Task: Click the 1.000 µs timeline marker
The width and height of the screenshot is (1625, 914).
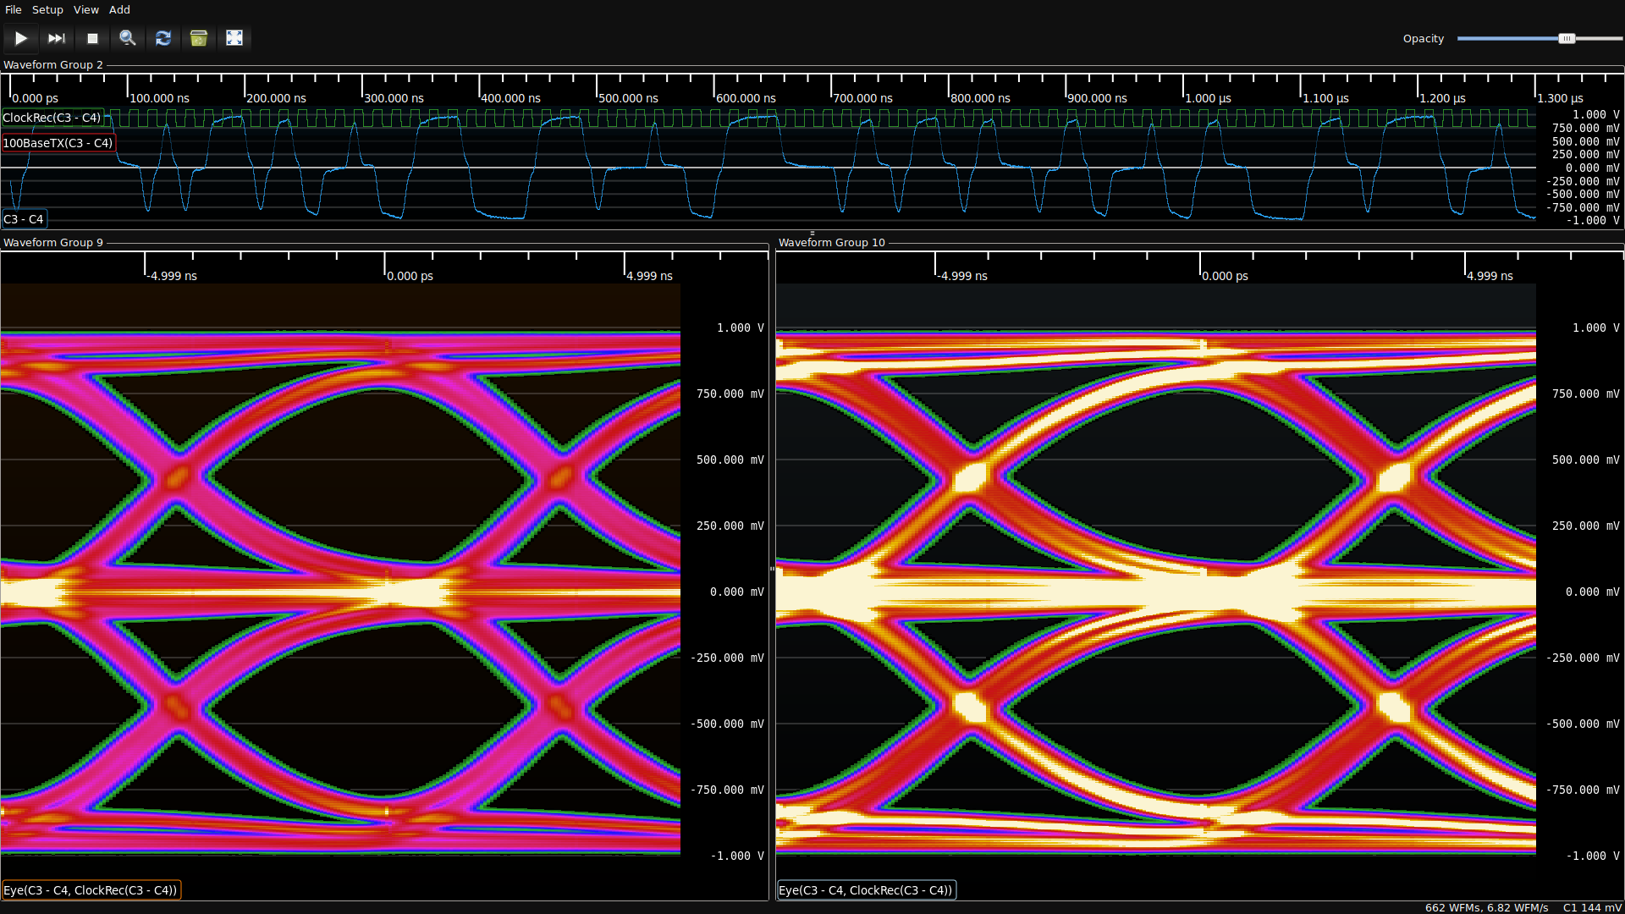Action: click(x=1208, y=98)
